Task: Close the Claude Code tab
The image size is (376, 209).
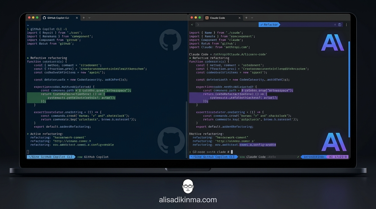Action: click(x=239, y=18)
